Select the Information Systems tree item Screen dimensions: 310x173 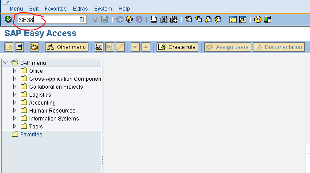[x=54, y=118]
